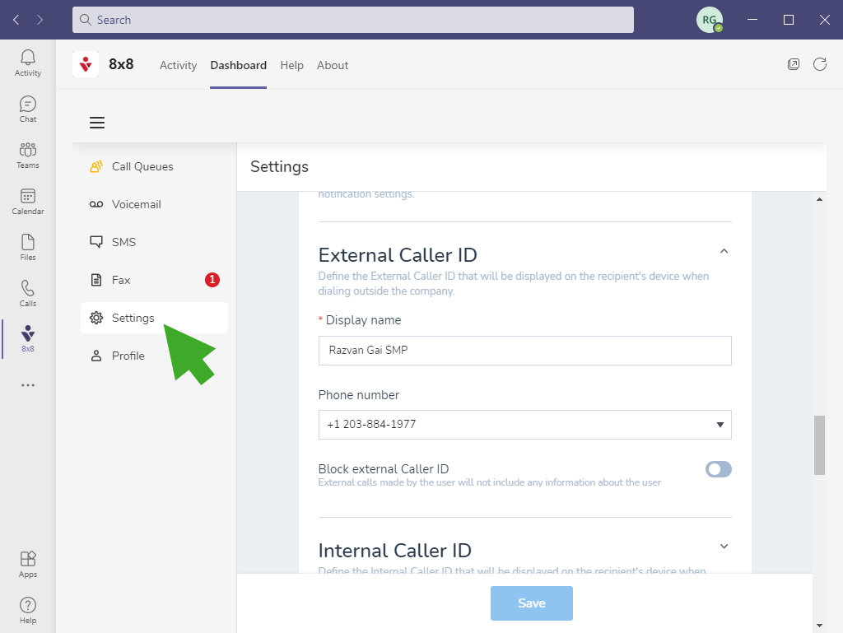Open Voicemail in the side menu
The width and height of the screenshot is (843, 633).
[136, 204]
